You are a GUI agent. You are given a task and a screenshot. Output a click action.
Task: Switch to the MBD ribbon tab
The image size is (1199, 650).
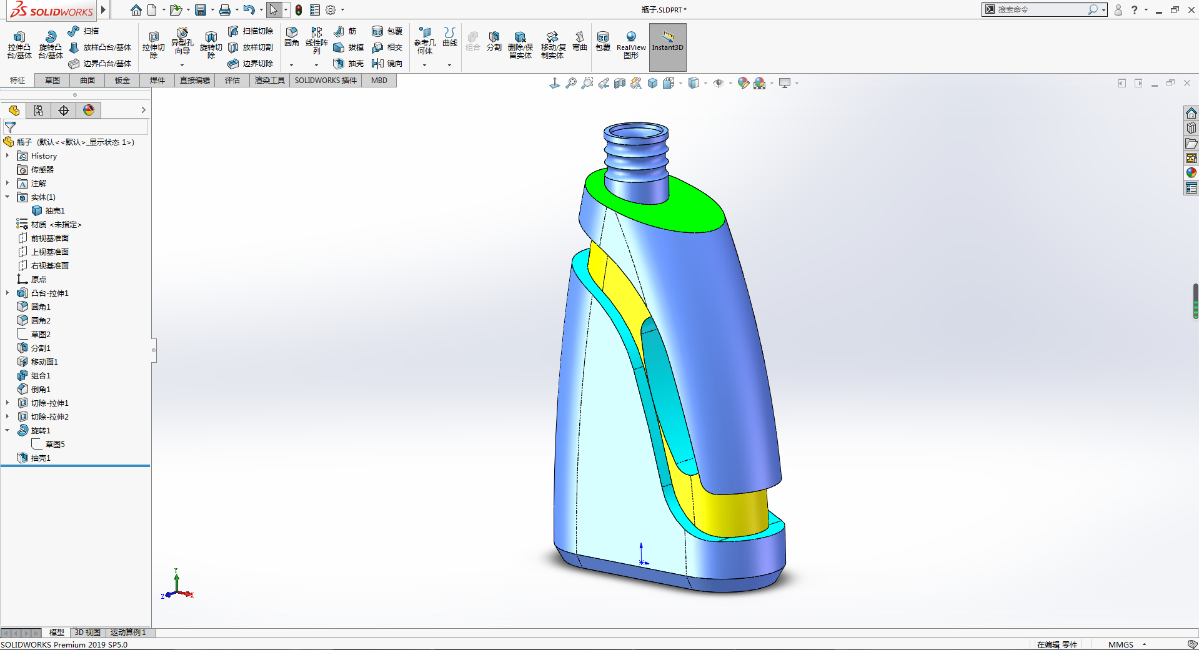click(379, 80)
